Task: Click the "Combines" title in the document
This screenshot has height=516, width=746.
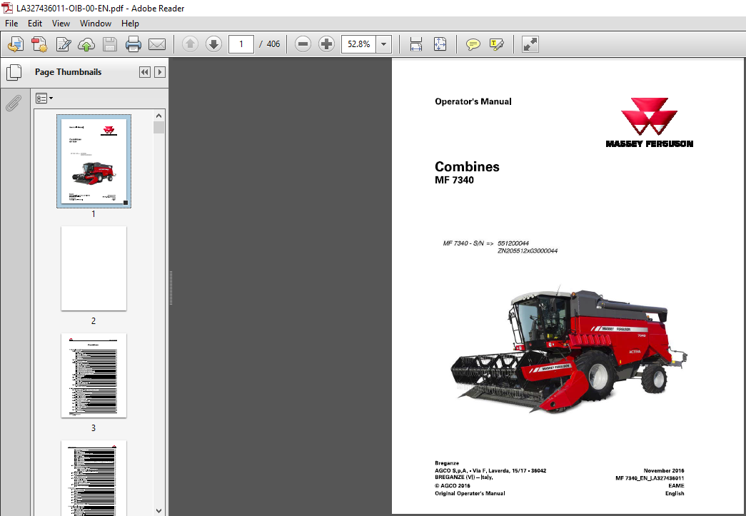Action: [x=467, y=166]
